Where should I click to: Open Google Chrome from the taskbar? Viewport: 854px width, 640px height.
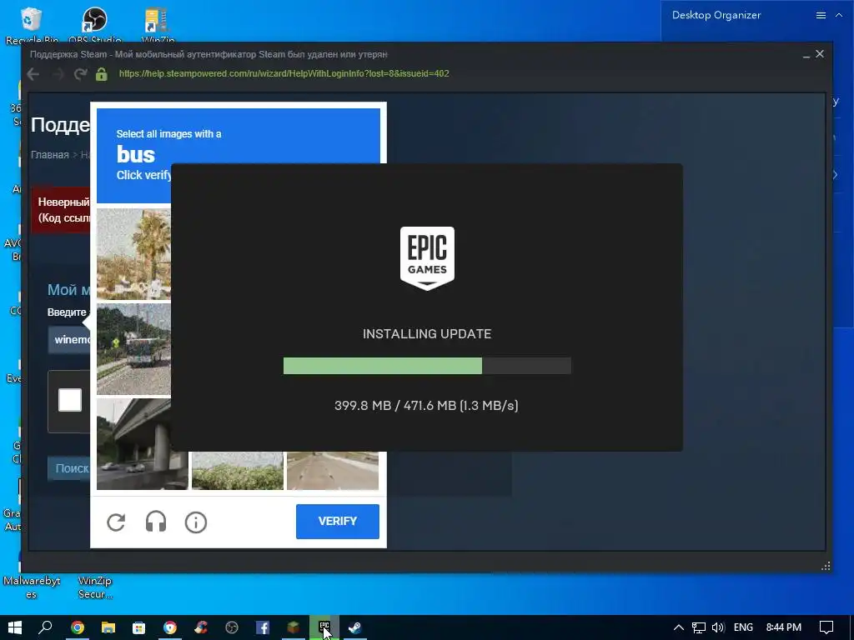(78, 627)
